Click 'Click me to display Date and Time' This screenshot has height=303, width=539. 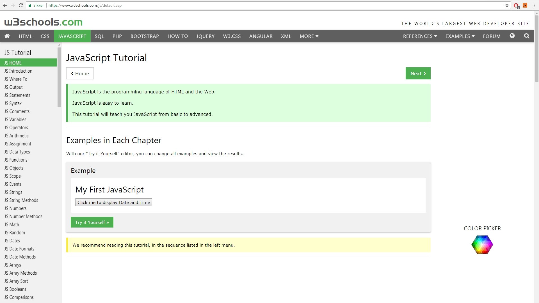tap(114, 203)
